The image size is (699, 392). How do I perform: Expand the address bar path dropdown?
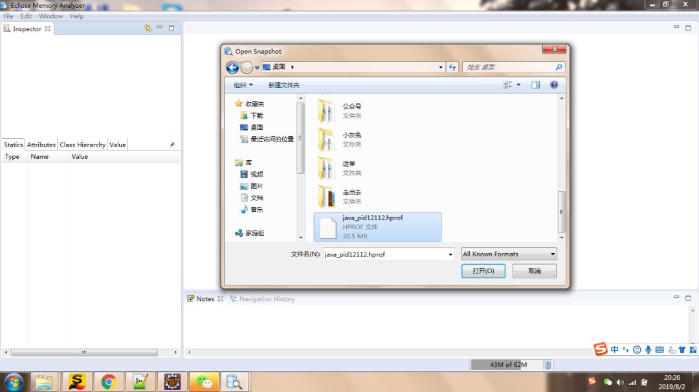click(x=441, y=67)
